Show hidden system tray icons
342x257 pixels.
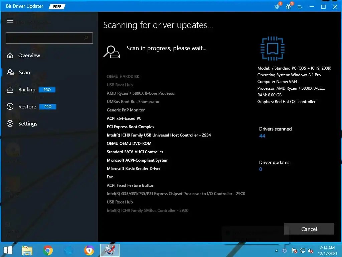pos(276,251)
